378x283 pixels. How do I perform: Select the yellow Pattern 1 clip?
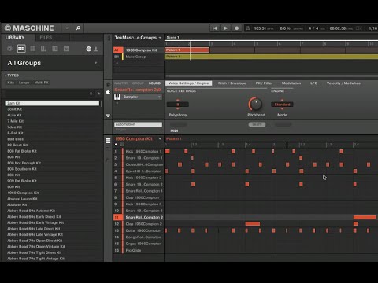pyautogui.click(x=272, y=57)
